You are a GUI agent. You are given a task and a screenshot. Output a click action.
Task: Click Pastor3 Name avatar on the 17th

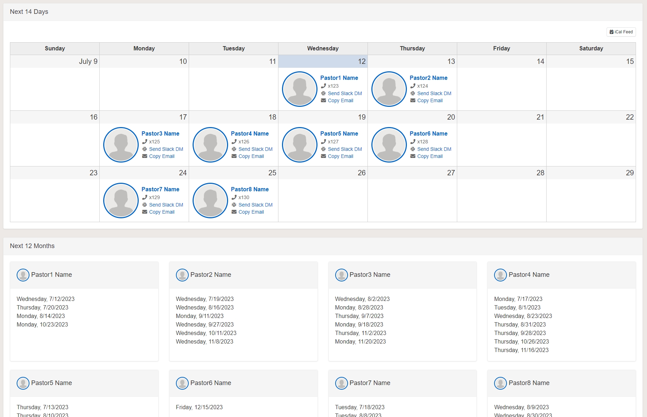click(x=121, y=145)
